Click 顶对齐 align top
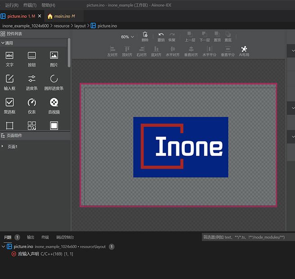 [x=127, y=51]
